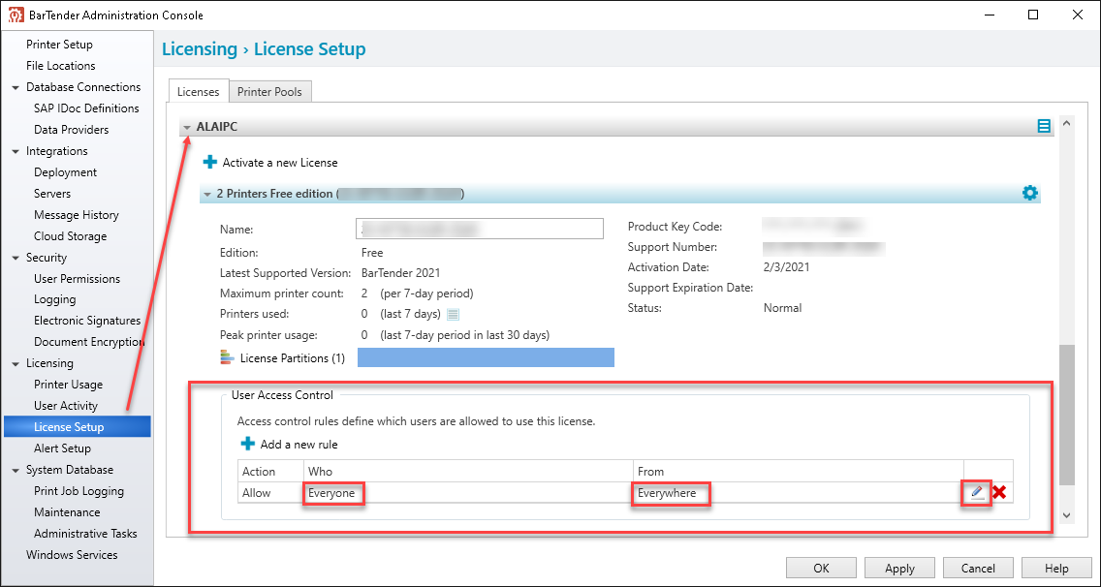Collapse the Licensing tree node
Image resolution: width=1101 pixels, height=587 pixels.
[16, 363]
